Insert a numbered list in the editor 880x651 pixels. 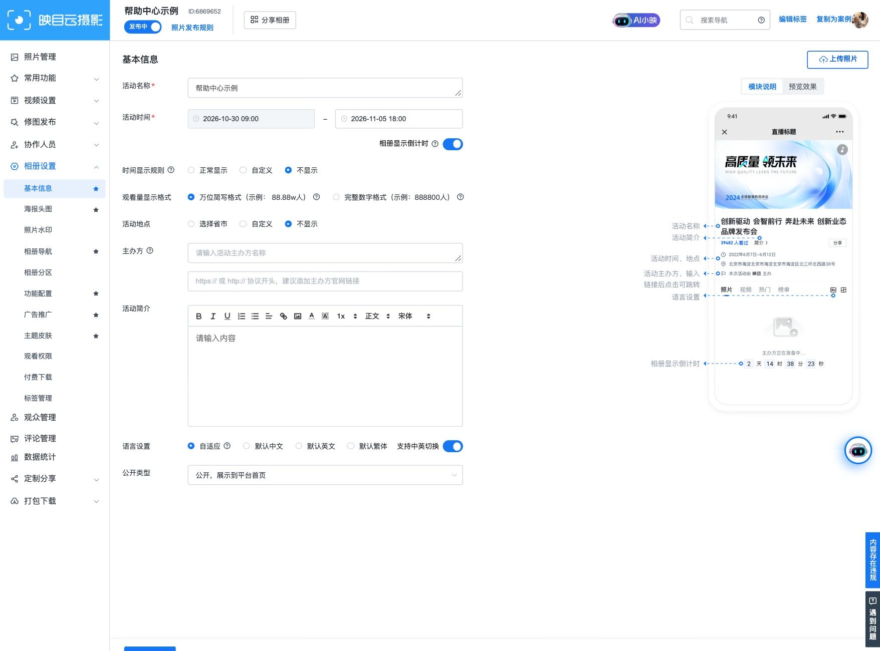point(241,316)
